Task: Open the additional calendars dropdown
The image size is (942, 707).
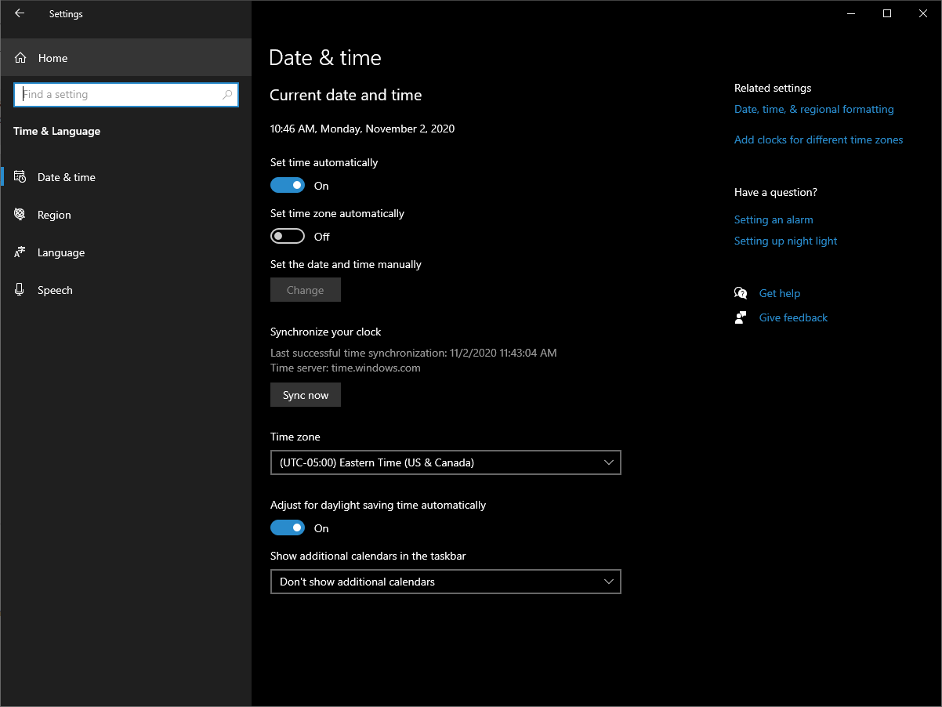Action: point(446,582)
